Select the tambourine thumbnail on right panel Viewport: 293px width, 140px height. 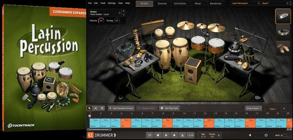283,32
